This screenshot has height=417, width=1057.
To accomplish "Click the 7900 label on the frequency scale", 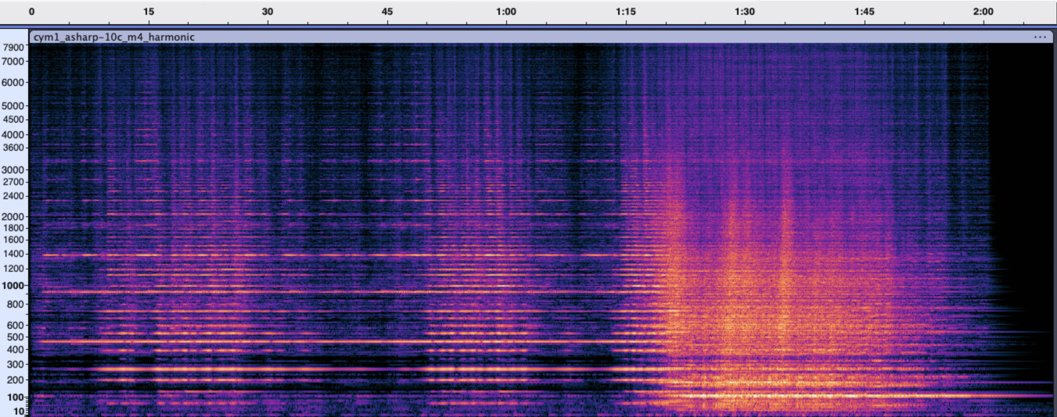I will tap(13, 48).
